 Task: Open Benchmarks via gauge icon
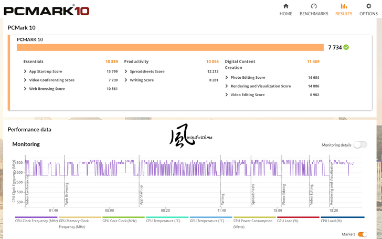314,6
